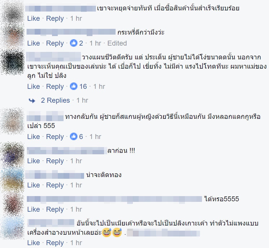Like the first comment at top
The height and width of the screenshot is (248, 269).
[x=34, y=18]
